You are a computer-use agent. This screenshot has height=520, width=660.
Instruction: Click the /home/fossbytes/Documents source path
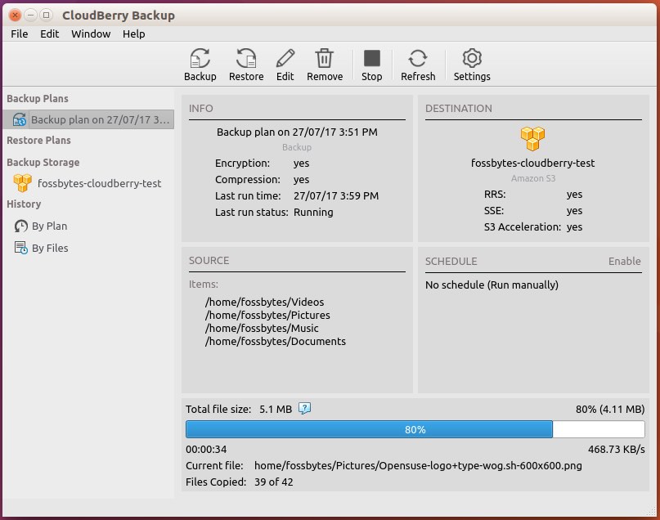click(276, 341)
